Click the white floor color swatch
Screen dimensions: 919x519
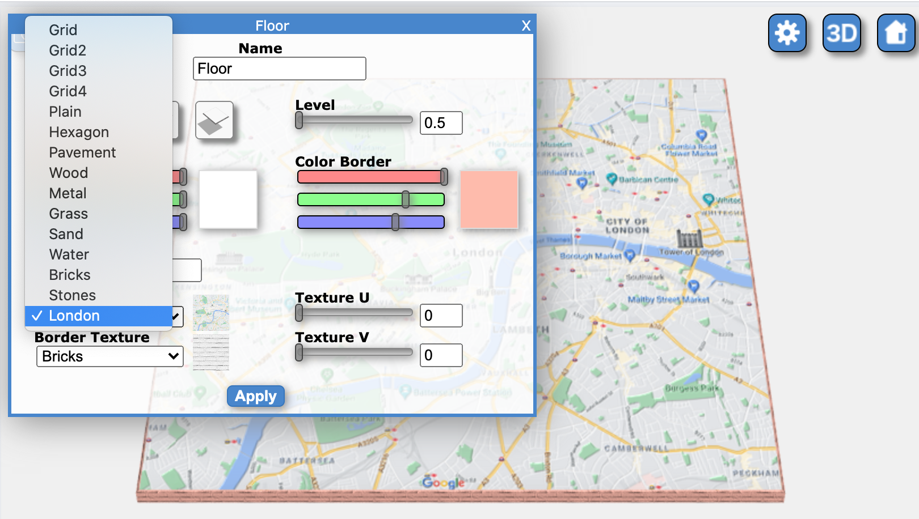(x=228, y=199)
